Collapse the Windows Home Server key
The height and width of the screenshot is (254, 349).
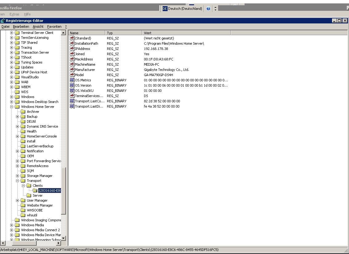pos(11,107)
